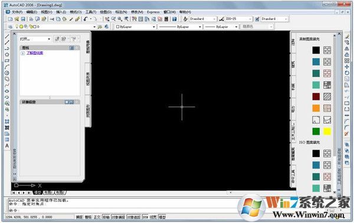Image resolution: width=354 pixels, height=223 pixels.
Task: Open the table style Standard dropdown
Action: (x=286, y=19)
